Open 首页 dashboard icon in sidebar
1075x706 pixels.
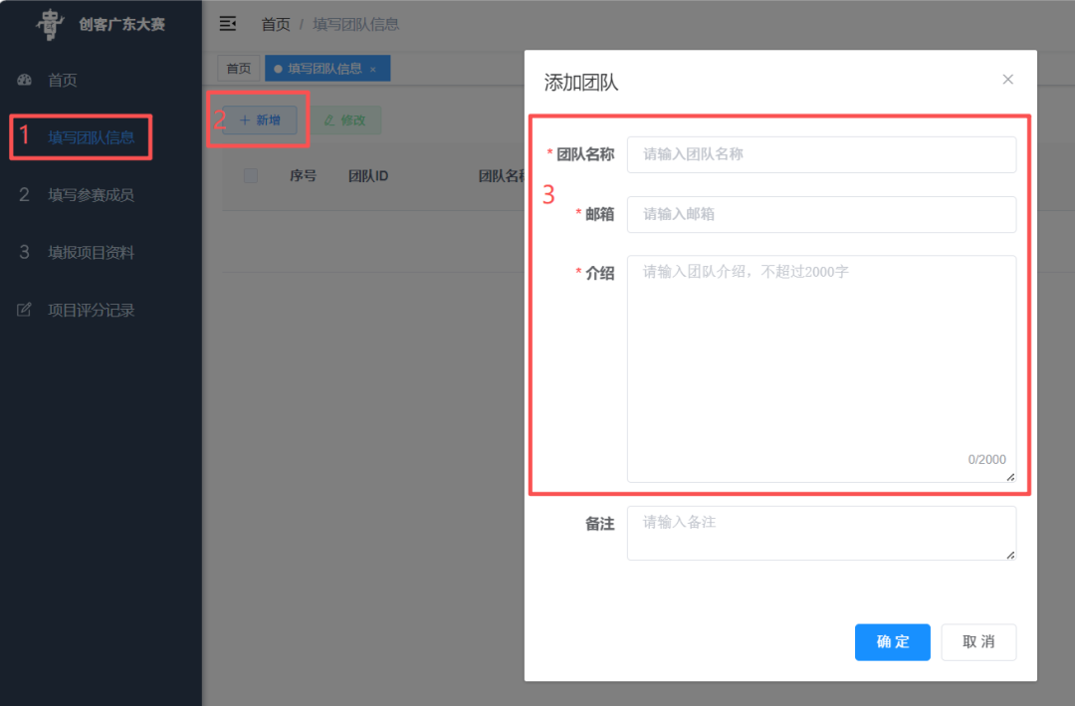coord(25,80)
